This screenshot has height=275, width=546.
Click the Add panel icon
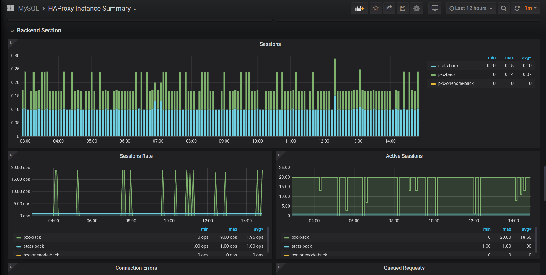(359, 8)
